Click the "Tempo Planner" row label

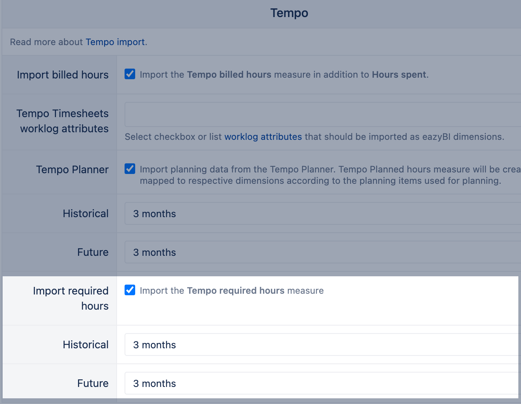(x=72, y=170)
